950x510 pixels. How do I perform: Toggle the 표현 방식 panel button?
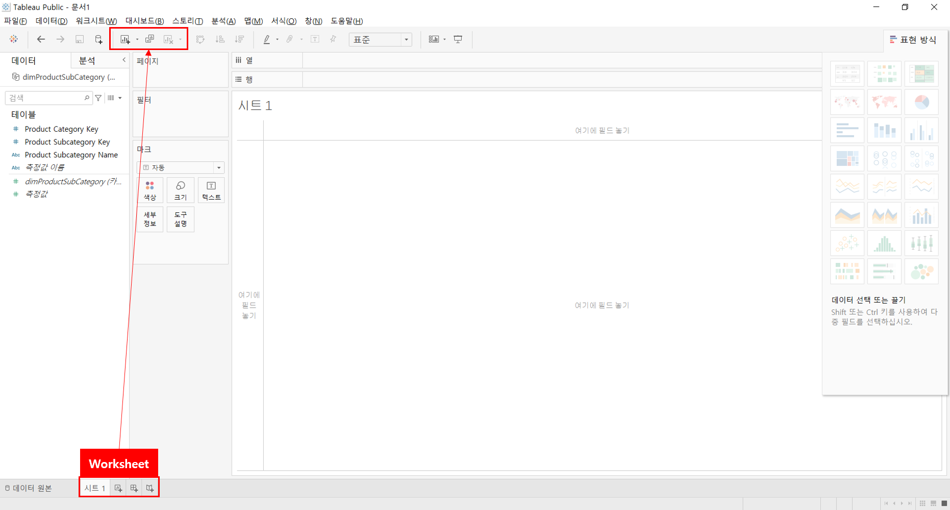click(913, 40)
